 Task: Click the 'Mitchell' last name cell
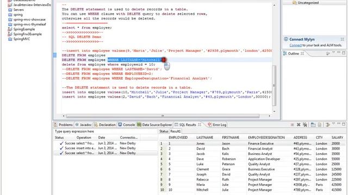tap(202, 190)
